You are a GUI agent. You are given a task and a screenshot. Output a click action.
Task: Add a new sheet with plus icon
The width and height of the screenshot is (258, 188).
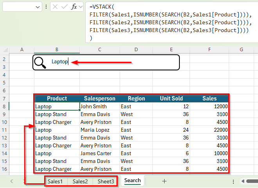(164, 181)
